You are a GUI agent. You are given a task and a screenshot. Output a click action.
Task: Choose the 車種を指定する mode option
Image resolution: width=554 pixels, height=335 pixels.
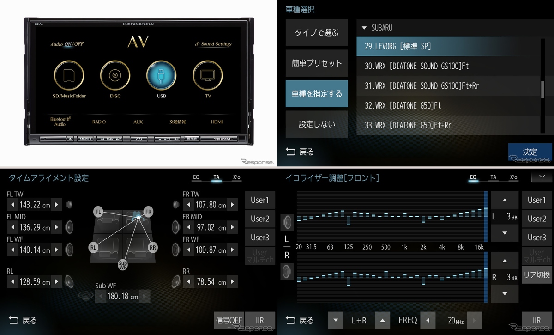(317, 94)
